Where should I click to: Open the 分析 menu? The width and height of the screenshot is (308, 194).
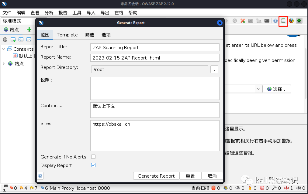(49, 13)
